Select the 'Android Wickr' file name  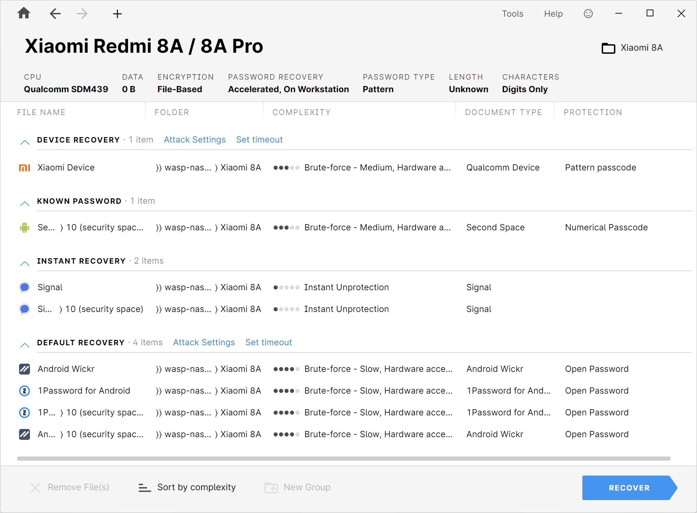(66, 369)
